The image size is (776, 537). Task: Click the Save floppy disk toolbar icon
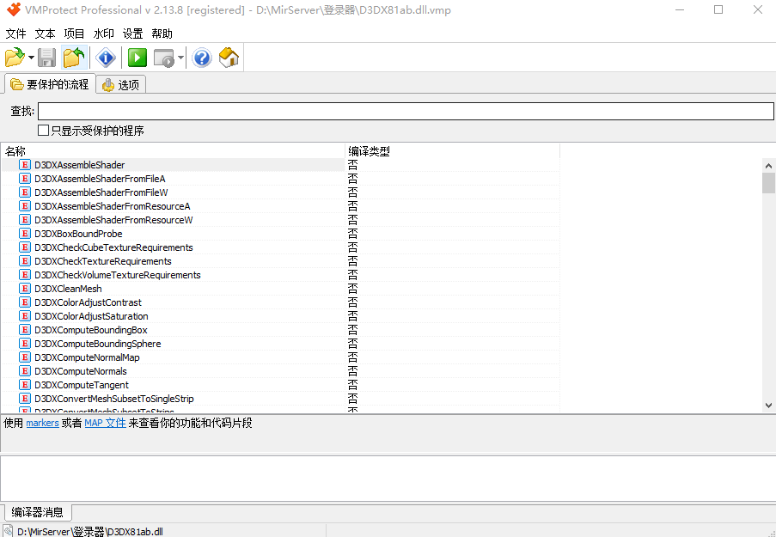pos(47,58)
